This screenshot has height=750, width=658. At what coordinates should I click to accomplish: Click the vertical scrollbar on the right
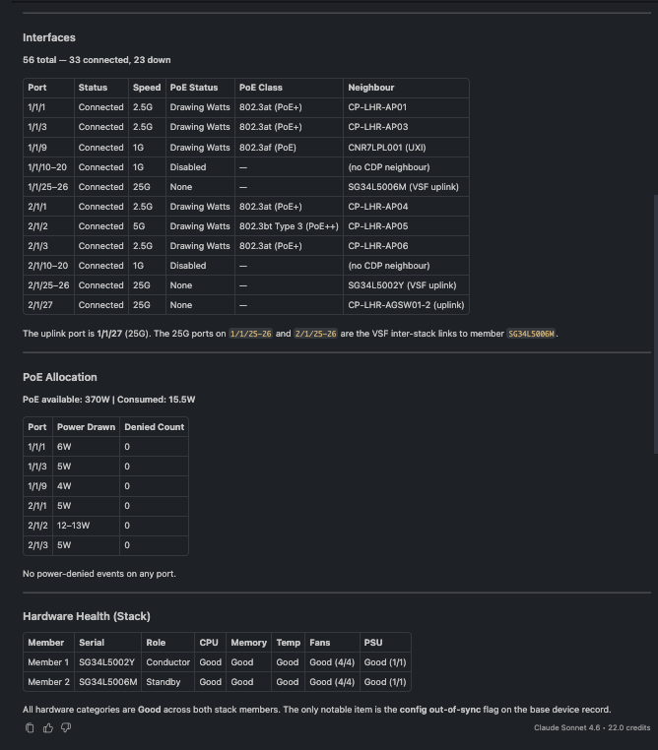656,324
